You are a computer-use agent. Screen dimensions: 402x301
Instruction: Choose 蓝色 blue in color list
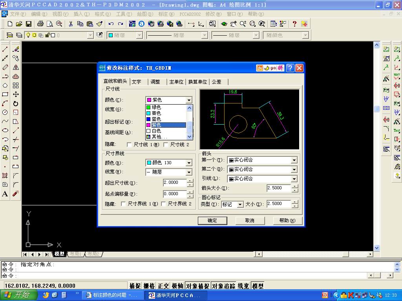166,119
